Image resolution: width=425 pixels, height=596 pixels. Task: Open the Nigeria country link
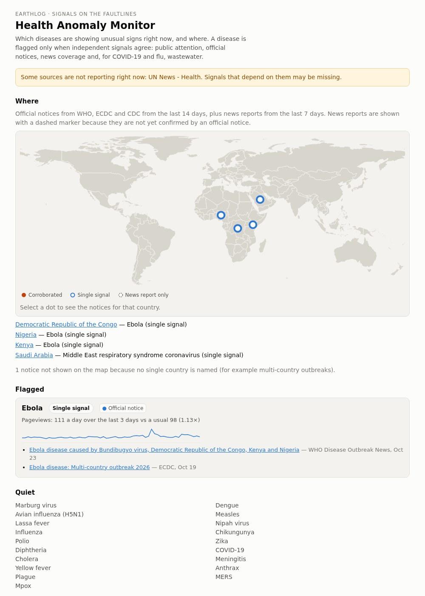(x=26, y=335)
